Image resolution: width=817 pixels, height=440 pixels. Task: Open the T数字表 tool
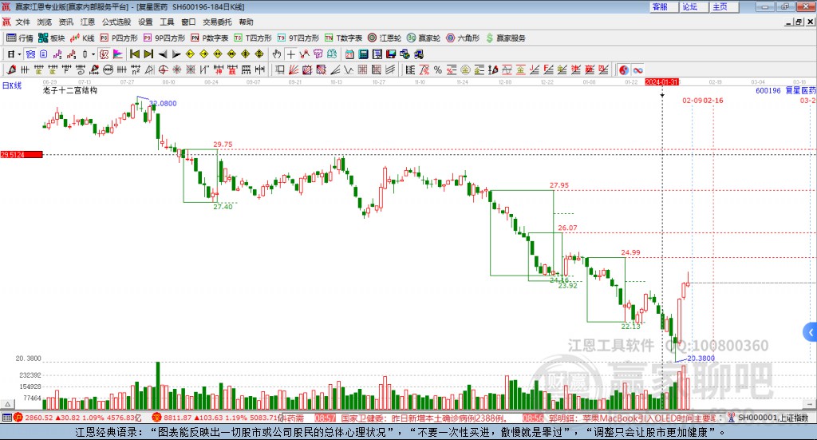point(343,38)
